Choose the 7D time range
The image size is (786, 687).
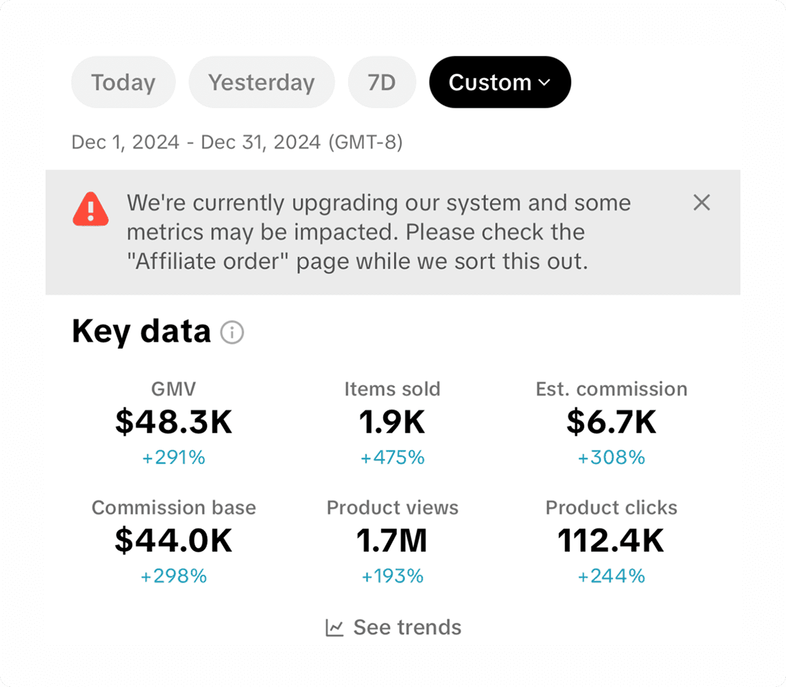point(382,82)
